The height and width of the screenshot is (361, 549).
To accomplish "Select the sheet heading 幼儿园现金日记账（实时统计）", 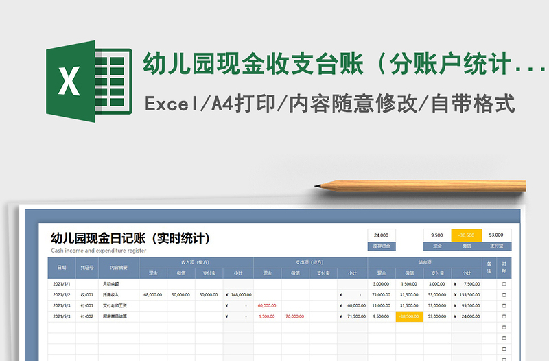I will [x=131, y=238].
